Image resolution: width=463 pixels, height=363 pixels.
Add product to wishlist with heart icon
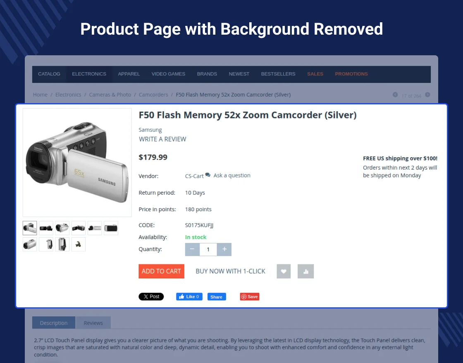click(284, 271)
